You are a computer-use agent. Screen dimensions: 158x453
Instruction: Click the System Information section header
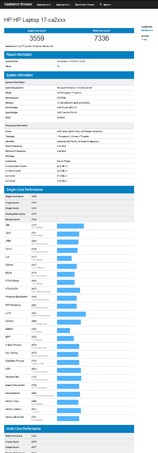69,75
